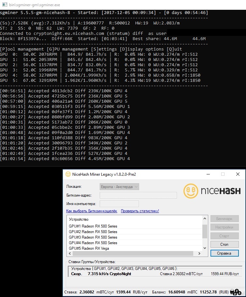Image resolution: width=246 pixels, height=297 pixels.
Task: Click the device list scroll left arrow
Action: tap(70, 253)
